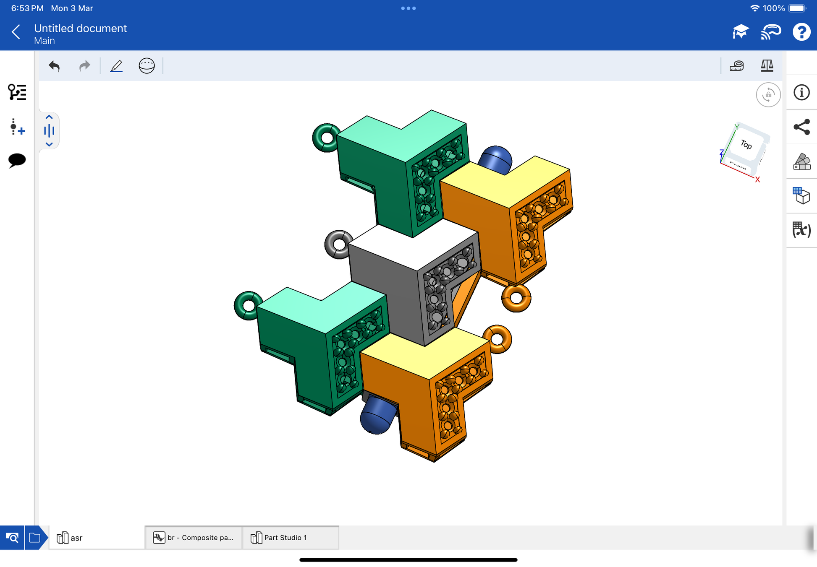Open the variable table icon
The width and height of the screenshot is (817, 567).
pyautogui.click(x=801, y=230)
